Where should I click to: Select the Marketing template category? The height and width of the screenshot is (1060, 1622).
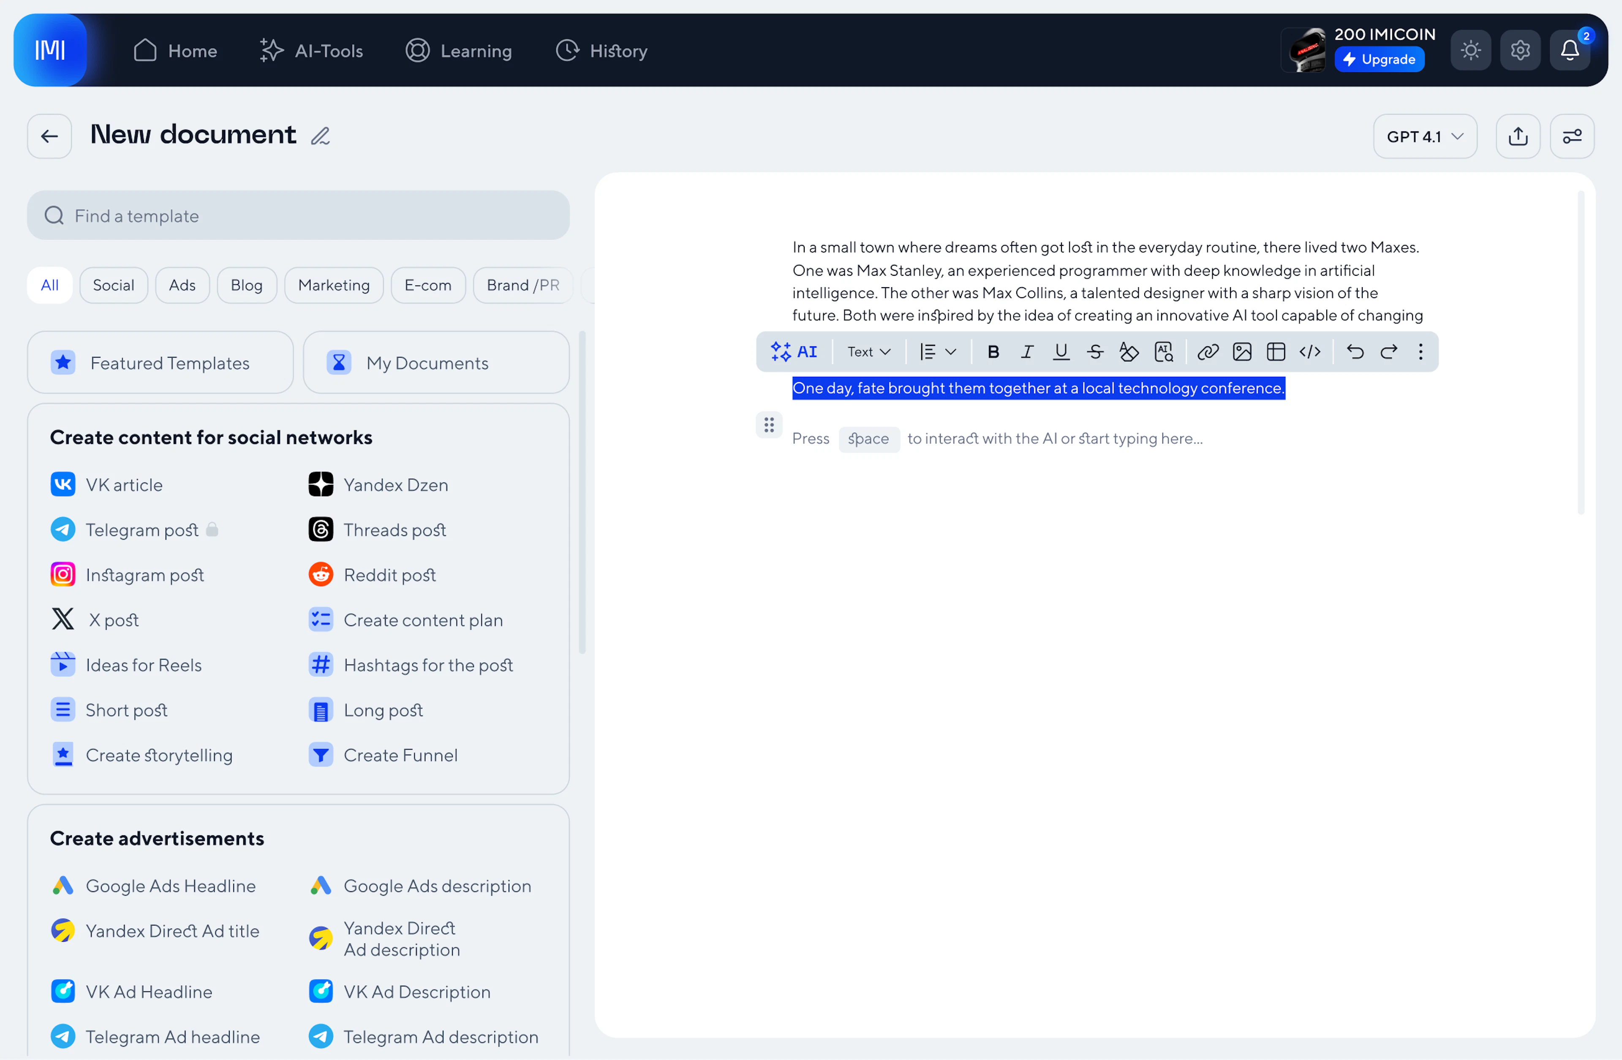pyautogui.click(x=333, y=285)
